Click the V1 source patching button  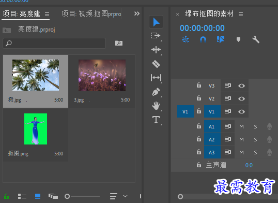186,111
